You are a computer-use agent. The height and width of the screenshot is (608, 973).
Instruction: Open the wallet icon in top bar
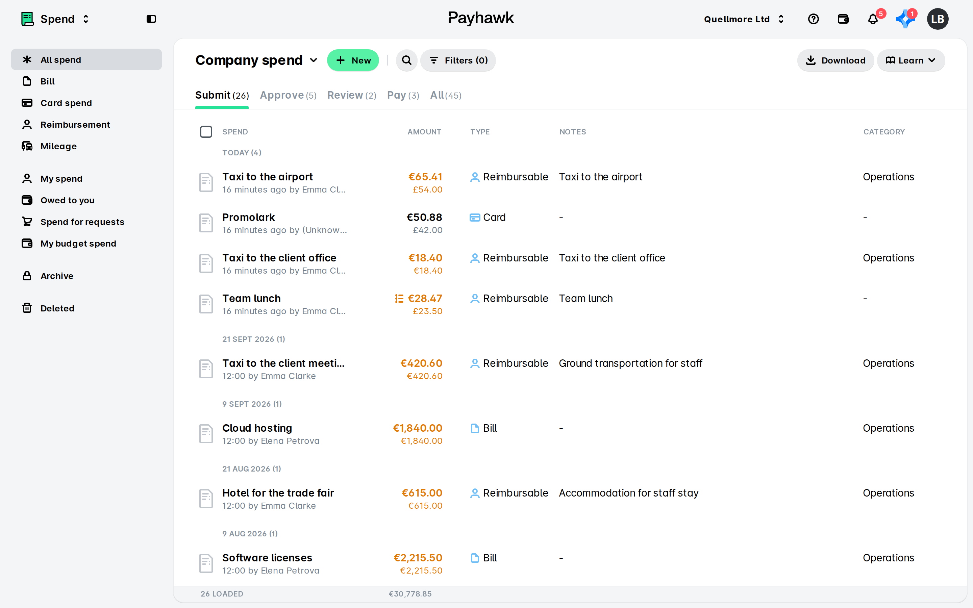(843, 19)
